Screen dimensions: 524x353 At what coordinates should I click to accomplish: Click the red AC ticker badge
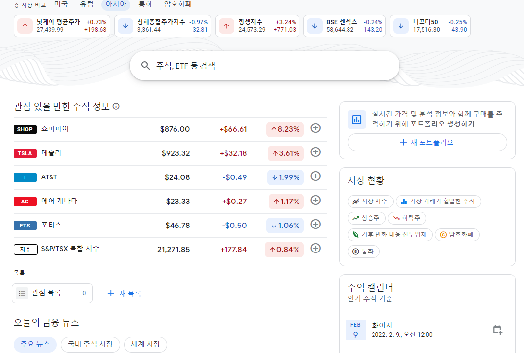(x=25, y=202)
